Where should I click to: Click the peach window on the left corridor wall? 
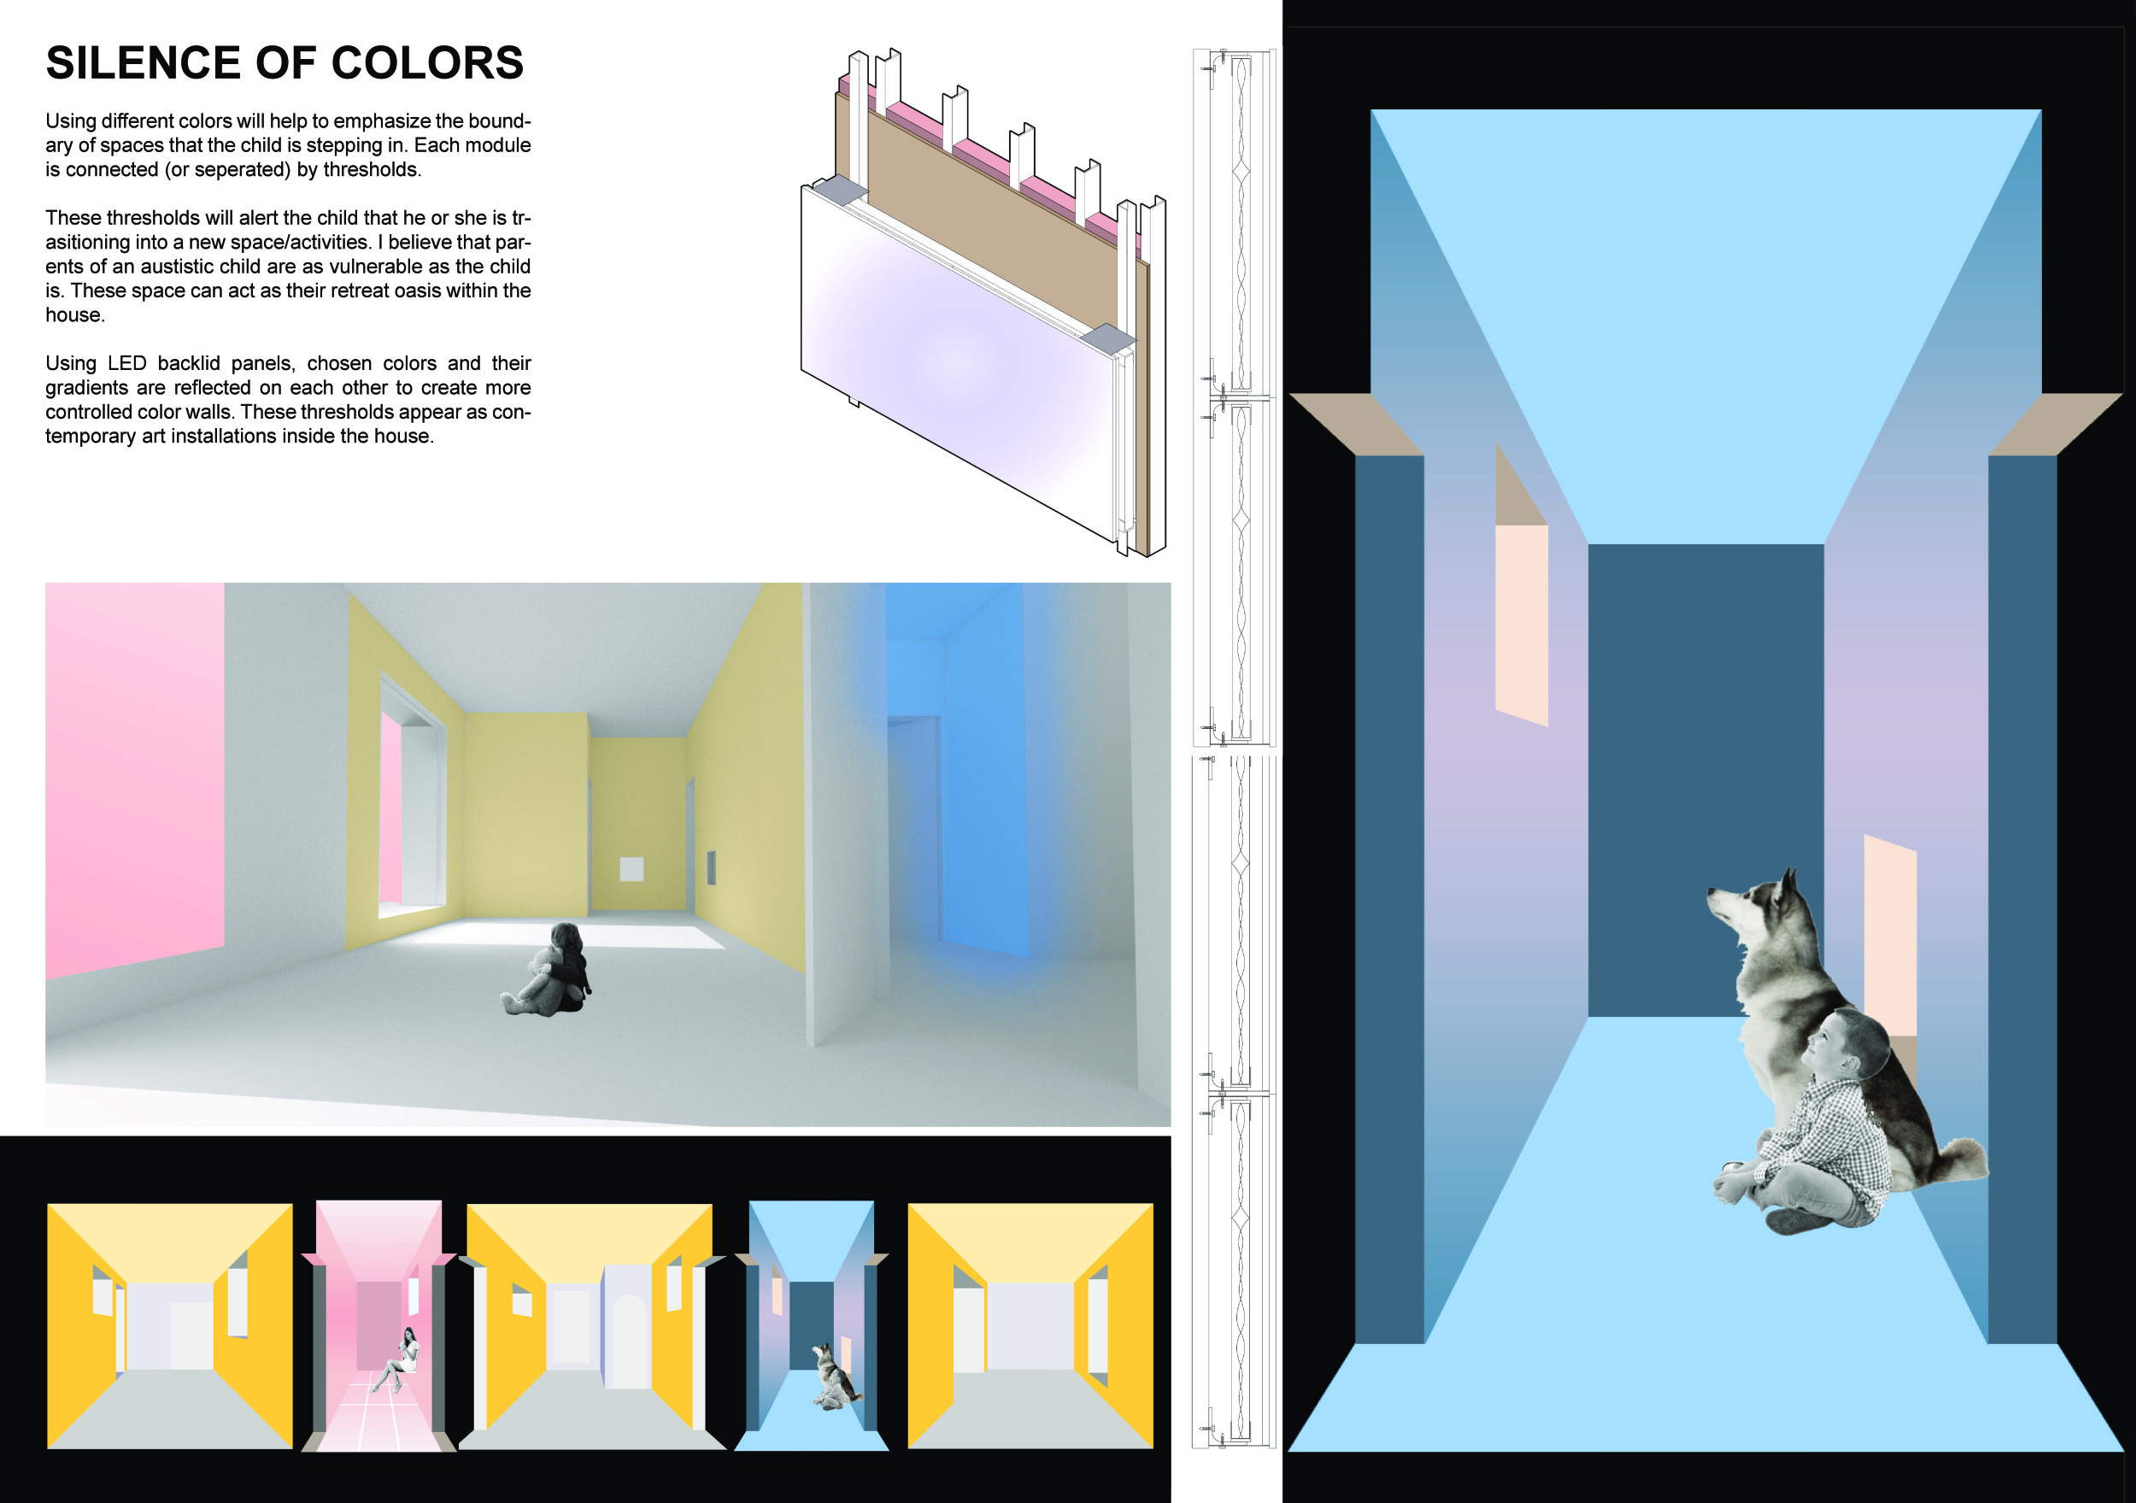click(x=1522, y=625)
